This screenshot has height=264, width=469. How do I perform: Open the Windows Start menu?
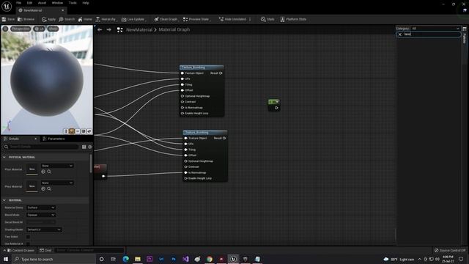click(6, 259)
